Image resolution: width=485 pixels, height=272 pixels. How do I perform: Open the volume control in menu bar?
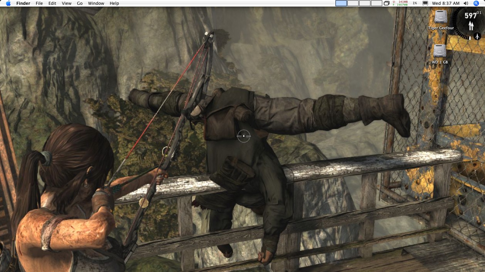[466, 3]
